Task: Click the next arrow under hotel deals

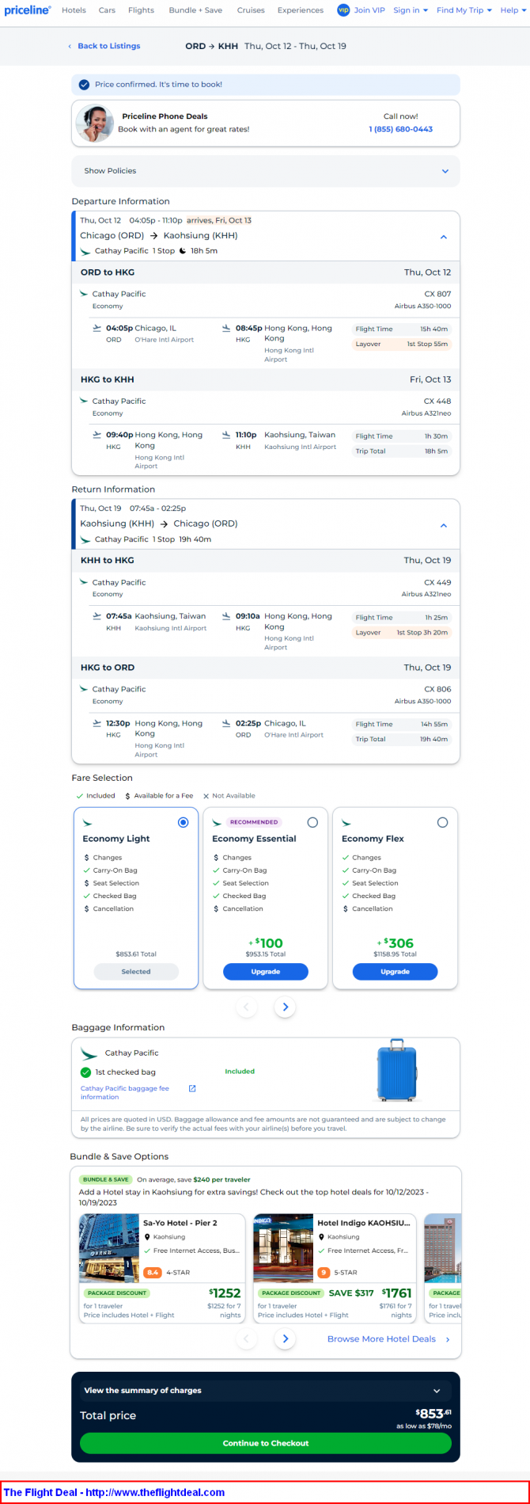Action: [x=285, y=1339]
